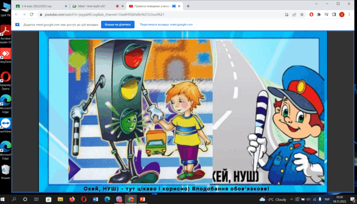The image size is (357, 204).
Task: Open Cortana circle on taskbar
Action: click(x=25, y=199)
